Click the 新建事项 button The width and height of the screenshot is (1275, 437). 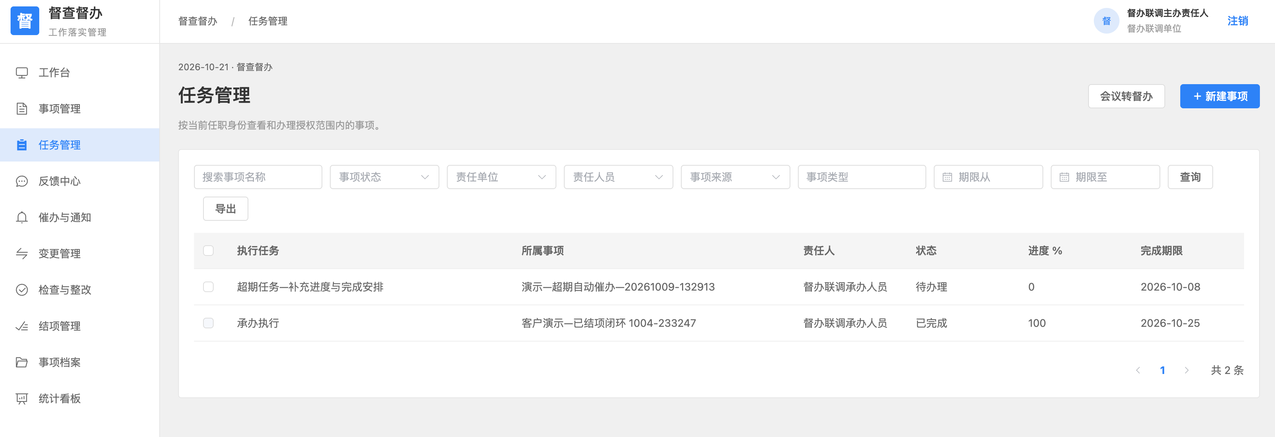tap(1220, 97)
